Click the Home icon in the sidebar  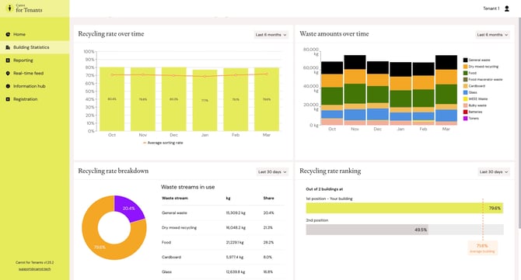pos(8,34)
